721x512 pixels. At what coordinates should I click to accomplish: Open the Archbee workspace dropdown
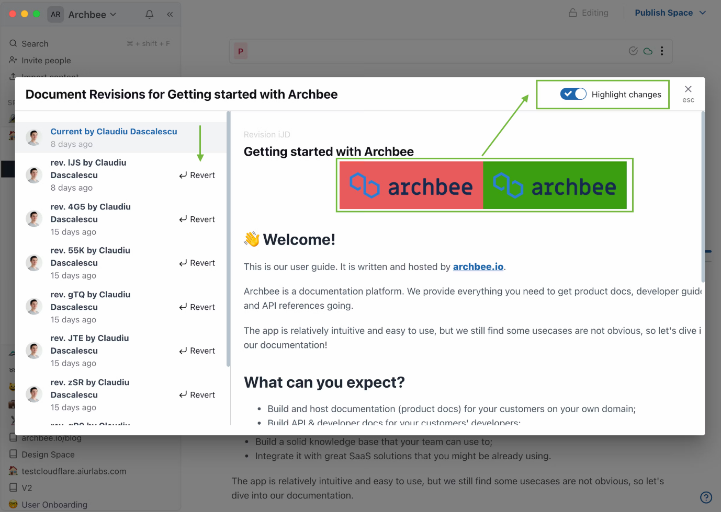tap(92, 14)
